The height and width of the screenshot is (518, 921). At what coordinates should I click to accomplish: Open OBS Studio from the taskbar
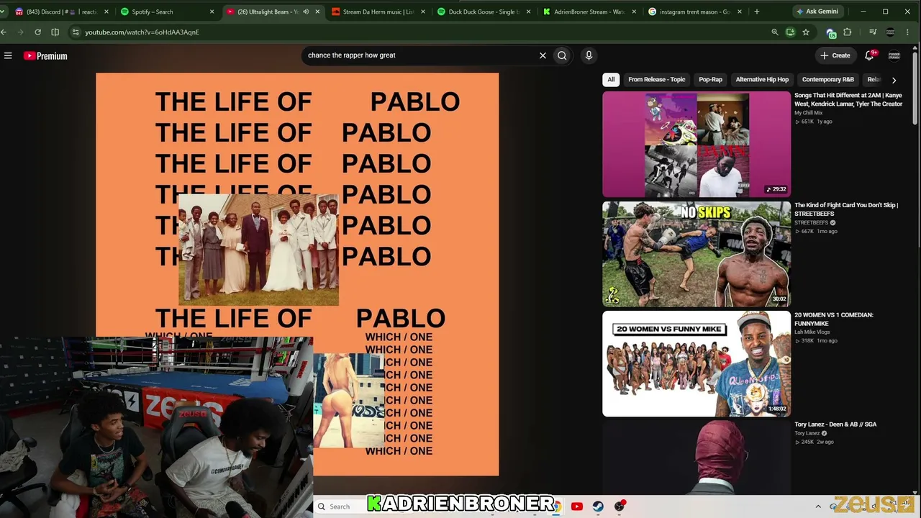pos(620,506)
